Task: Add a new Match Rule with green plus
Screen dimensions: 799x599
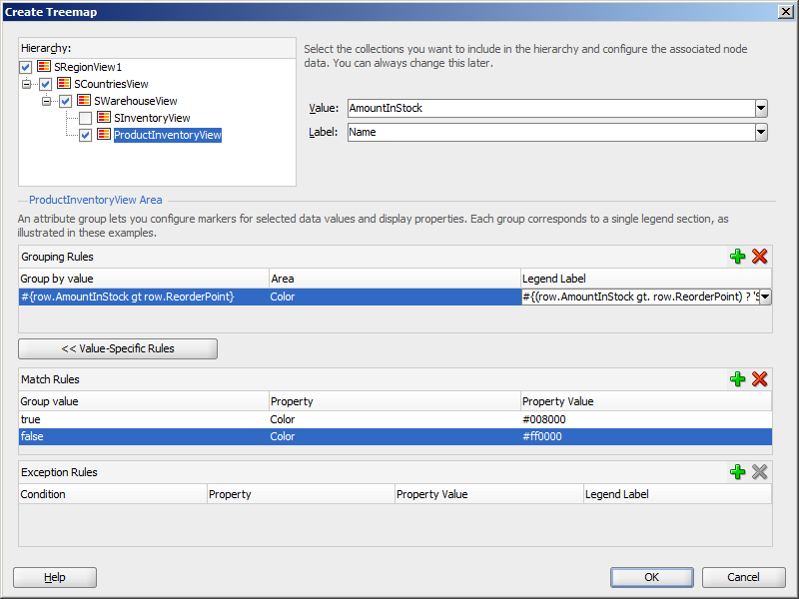Action: (x=737, y=379)
